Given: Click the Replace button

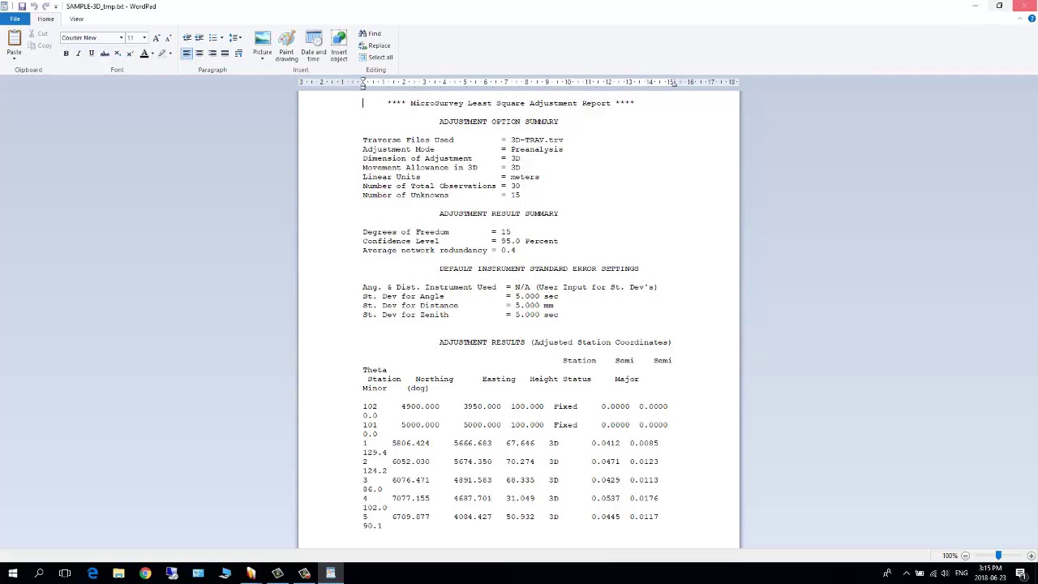Looking at the screenshot, I should click(375, 45).
